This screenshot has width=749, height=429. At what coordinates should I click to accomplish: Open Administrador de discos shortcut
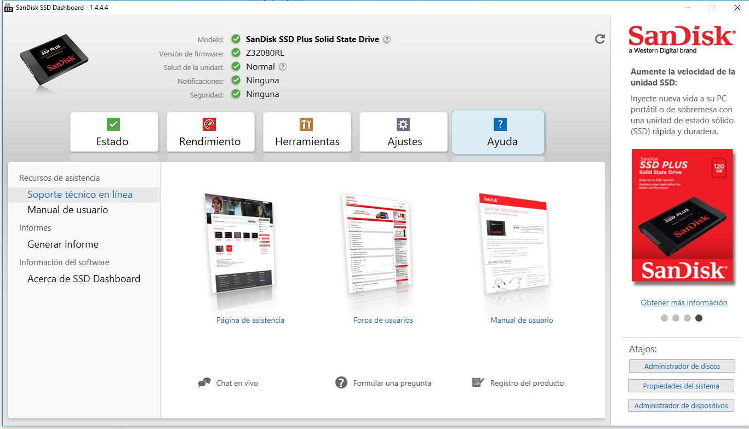[682, 366]
